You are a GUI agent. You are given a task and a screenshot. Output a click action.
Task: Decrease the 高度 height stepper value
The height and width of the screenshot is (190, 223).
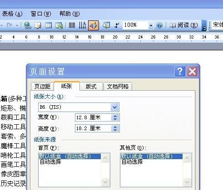tap(115, 130)
